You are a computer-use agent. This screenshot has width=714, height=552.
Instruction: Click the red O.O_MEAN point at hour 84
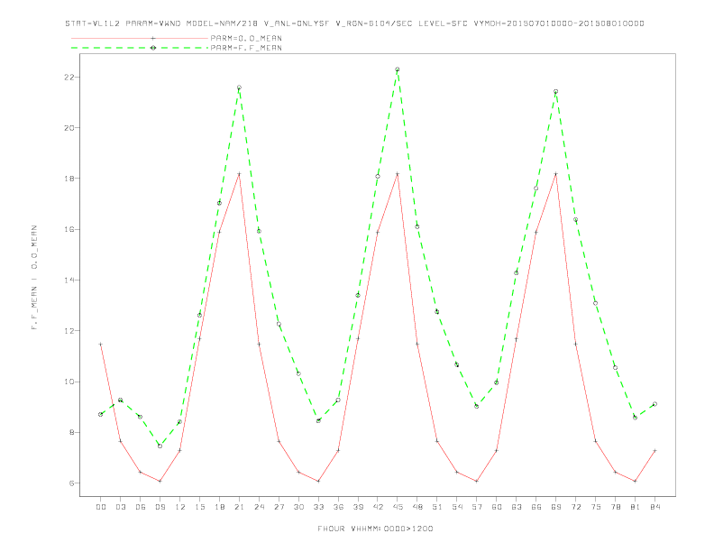(x=655, y=450)
